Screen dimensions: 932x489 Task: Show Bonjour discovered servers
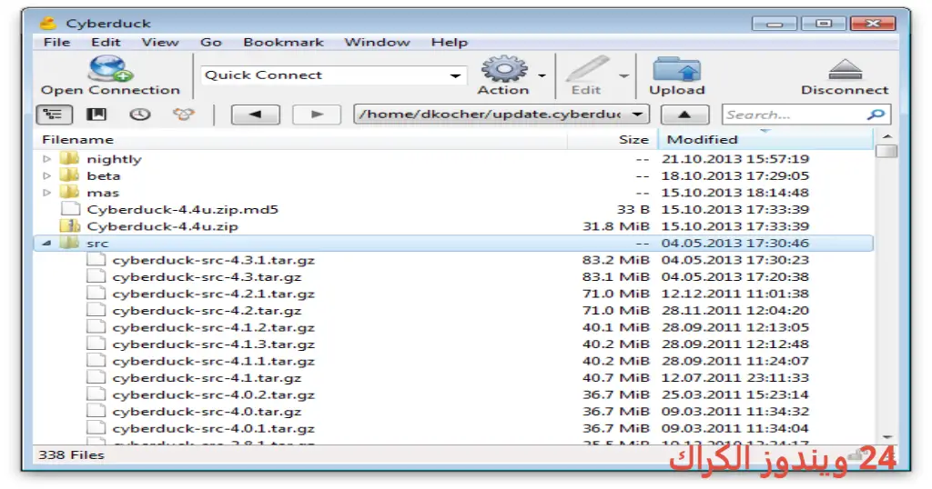[x=183, y=115]
